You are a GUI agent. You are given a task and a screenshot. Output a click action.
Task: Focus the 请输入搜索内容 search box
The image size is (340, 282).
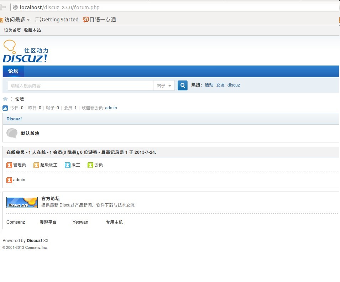click(x=80, y=85)
